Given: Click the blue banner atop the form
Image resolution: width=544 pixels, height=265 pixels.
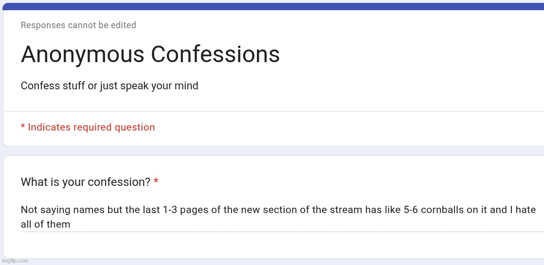Looking at the screenshot, I should coord(272,6).
